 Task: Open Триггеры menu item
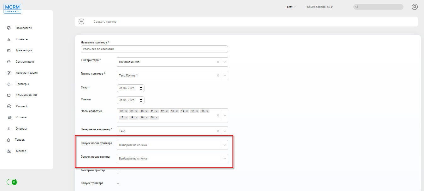(22, 84)
